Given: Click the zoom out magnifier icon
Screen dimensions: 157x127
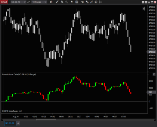Looking at the screenshot, I should tap(66, 2).
